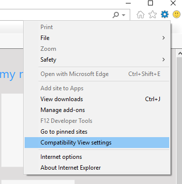Open Internet options

click(97, 157)
